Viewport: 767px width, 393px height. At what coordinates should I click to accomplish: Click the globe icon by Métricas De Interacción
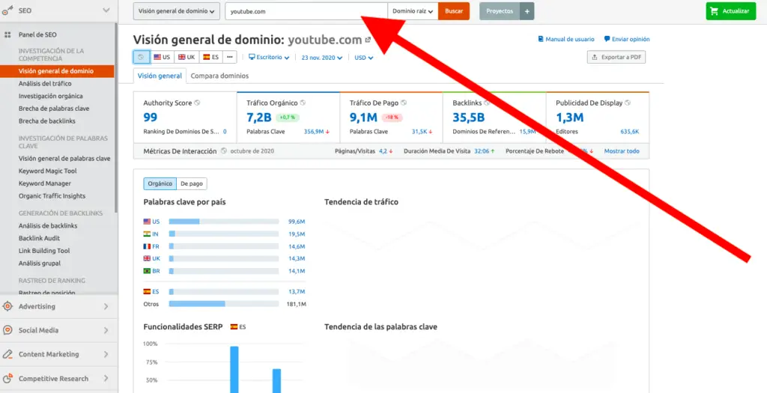pos(223,151)
